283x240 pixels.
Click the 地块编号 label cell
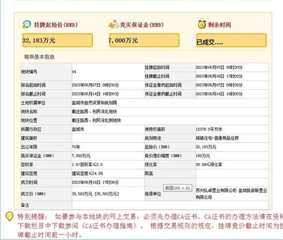click(46, 72)
